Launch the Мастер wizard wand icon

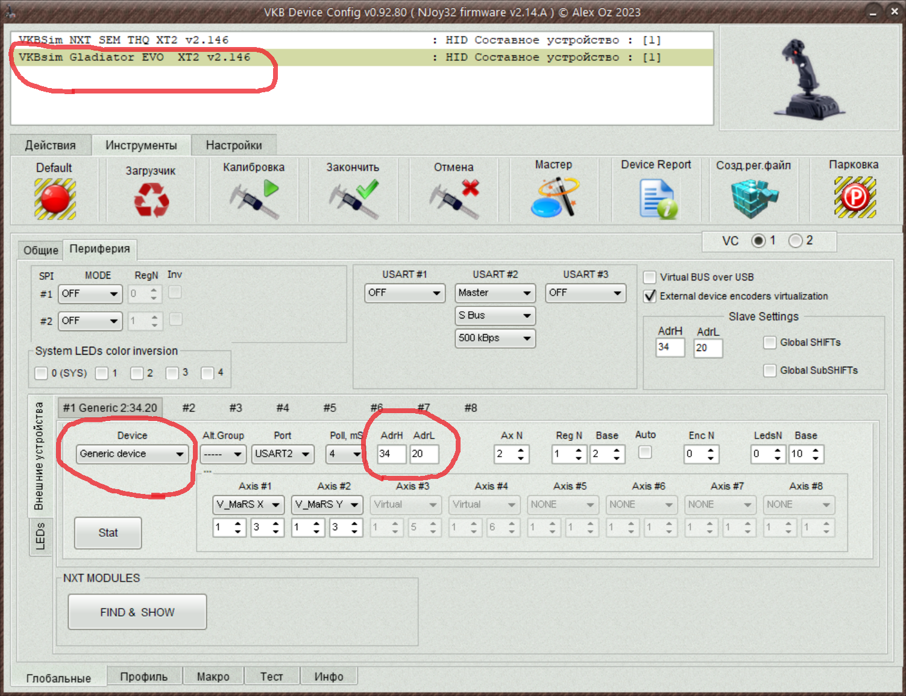(x=555, y=197)
